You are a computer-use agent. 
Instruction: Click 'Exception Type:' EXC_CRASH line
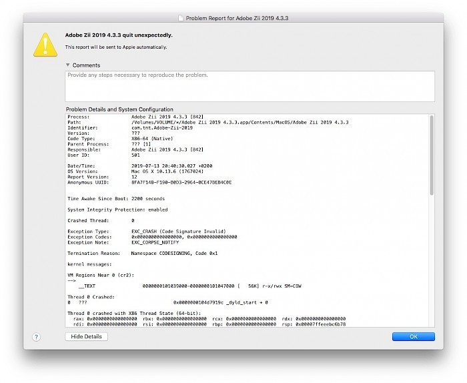click(x=147, y=232)
